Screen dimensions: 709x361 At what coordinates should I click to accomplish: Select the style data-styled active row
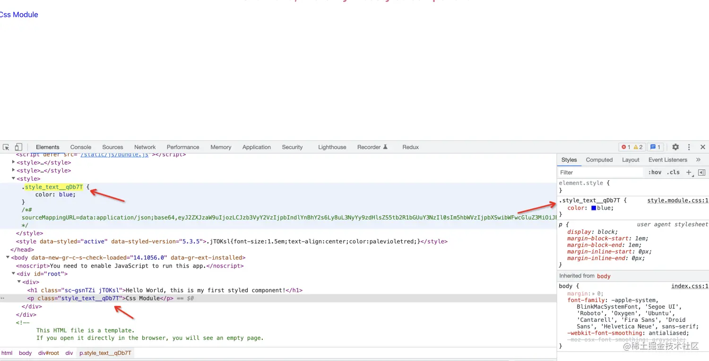pyautogui.click(x=232, y=242)
